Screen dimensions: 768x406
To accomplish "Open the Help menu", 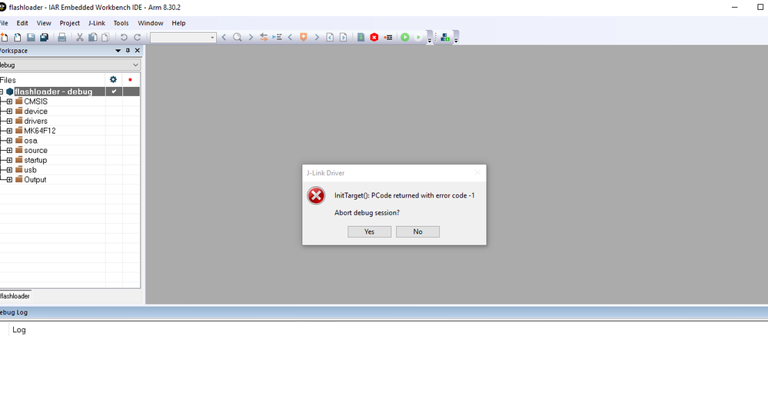I will tap(178, 23).
